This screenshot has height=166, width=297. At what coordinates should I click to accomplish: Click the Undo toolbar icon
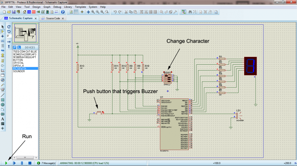(x=115, y=12)
